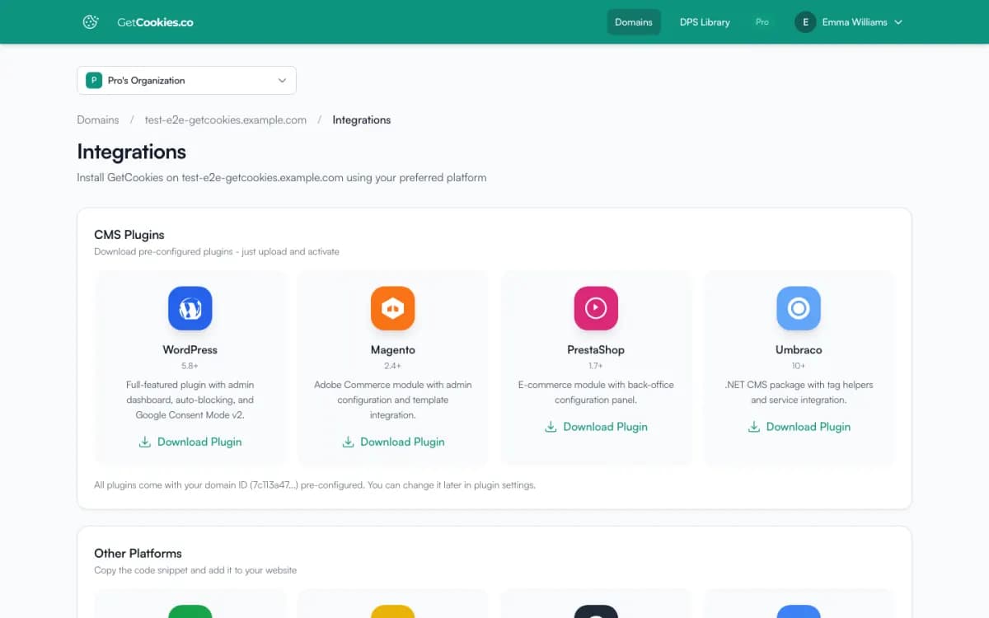The image size is (989, 618).
Task: Click the download arrow icon under Umbraco
Action: click(x=753, y=427)
